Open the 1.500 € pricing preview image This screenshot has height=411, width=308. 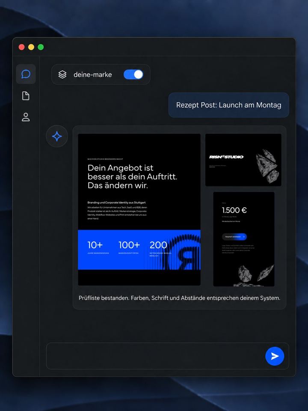click(244, 239)
